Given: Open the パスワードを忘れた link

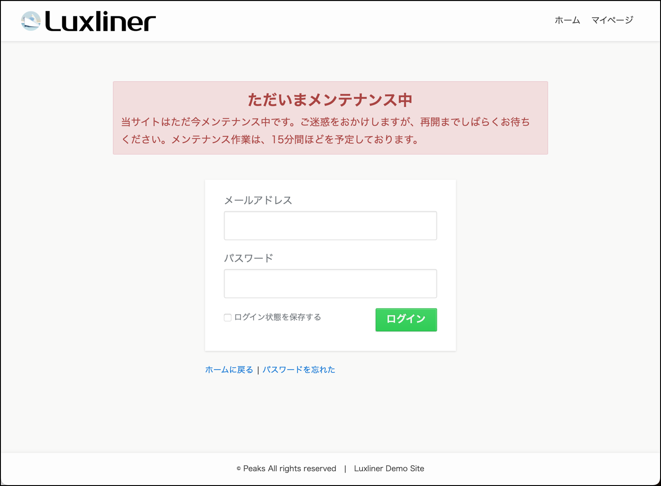Looking at the screenshot, I should (x=299, y=370).
